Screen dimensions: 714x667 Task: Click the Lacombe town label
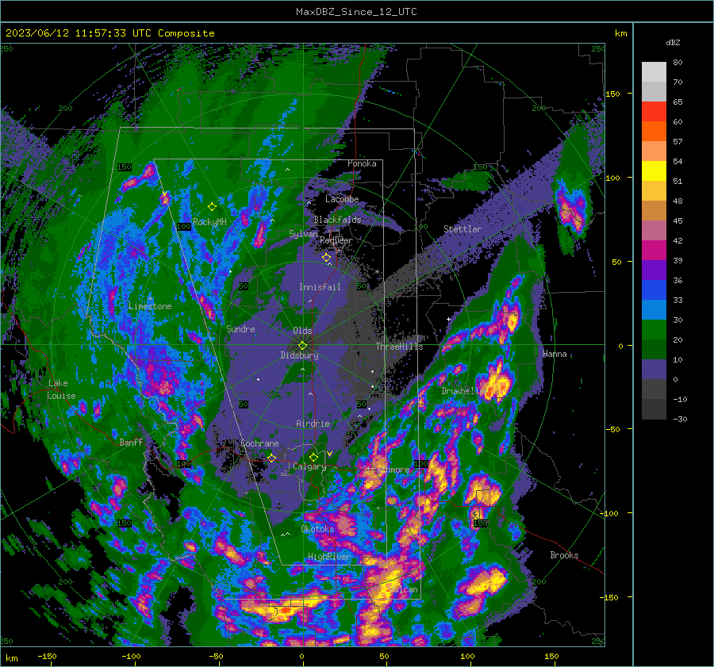342,199
